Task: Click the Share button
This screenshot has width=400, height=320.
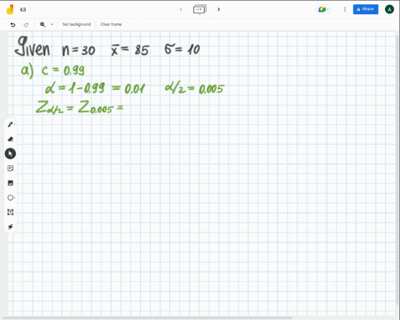Action: [x=366, y=9]
